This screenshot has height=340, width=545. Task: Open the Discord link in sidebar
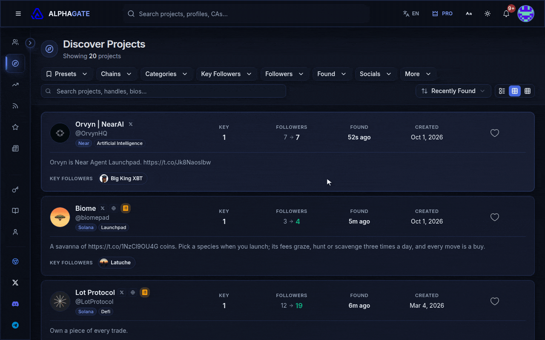click(15, 304)
